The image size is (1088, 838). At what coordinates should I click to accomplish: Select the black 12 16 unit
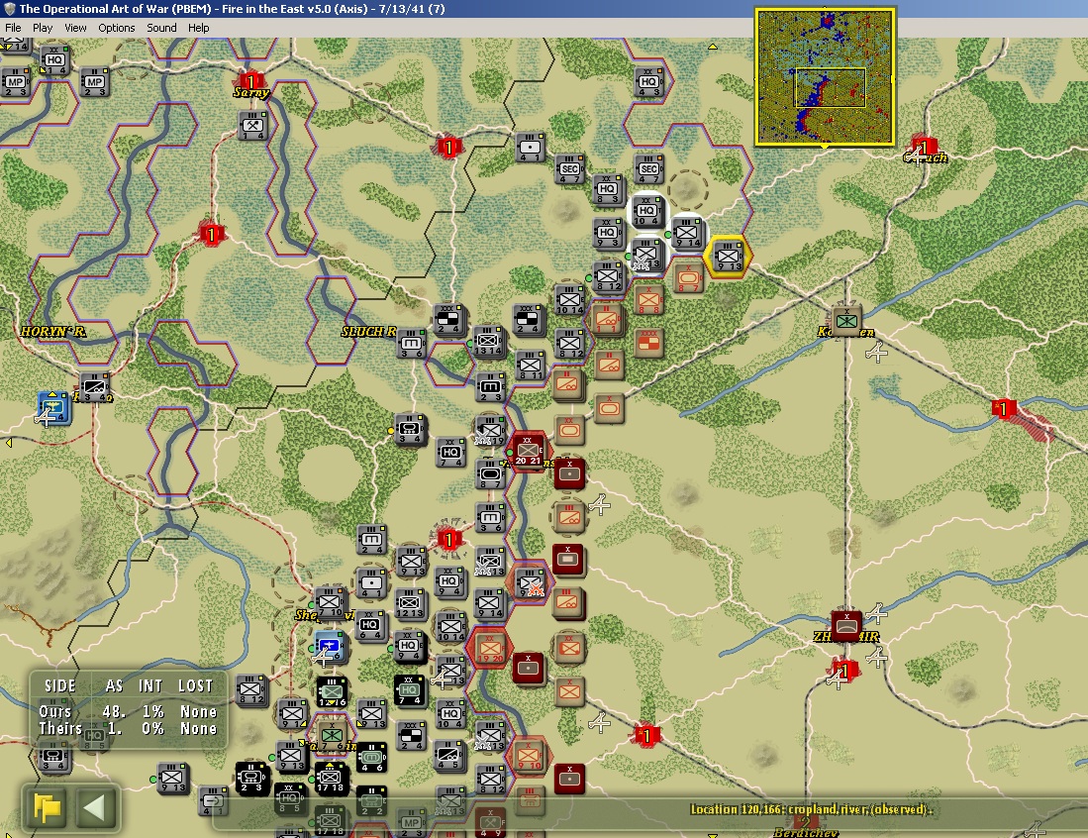click(332, 692)
